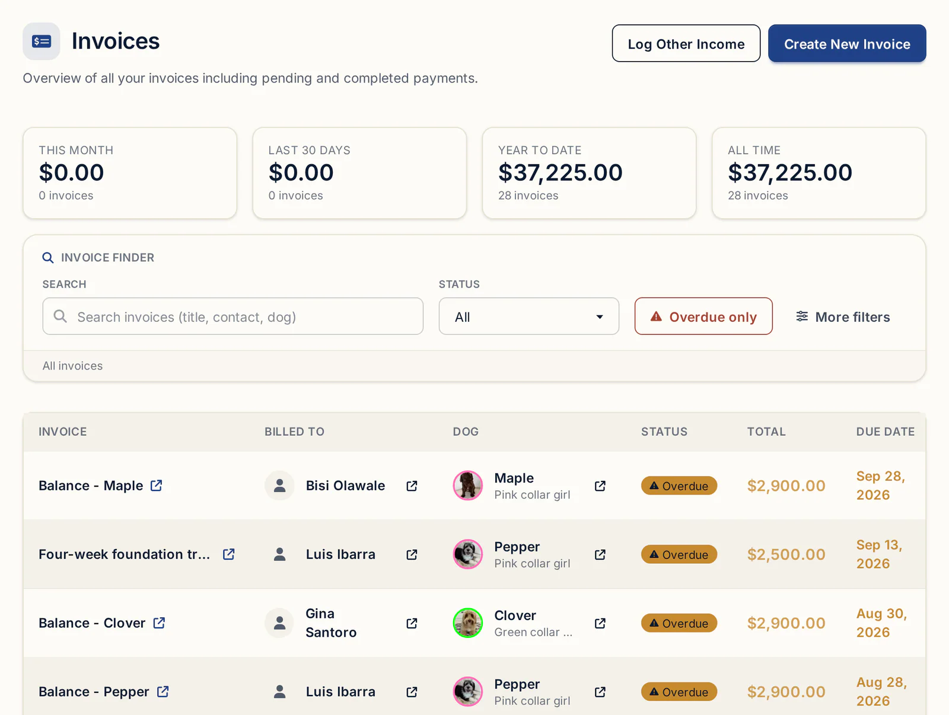
Task: Click the Bisi Olawale contact name
Action: tap(345, 486)
